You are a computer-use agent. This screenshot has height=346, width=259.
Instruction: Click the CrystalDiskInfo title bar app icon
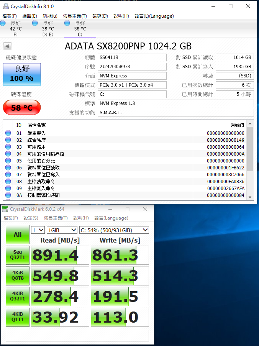[6, 6]
